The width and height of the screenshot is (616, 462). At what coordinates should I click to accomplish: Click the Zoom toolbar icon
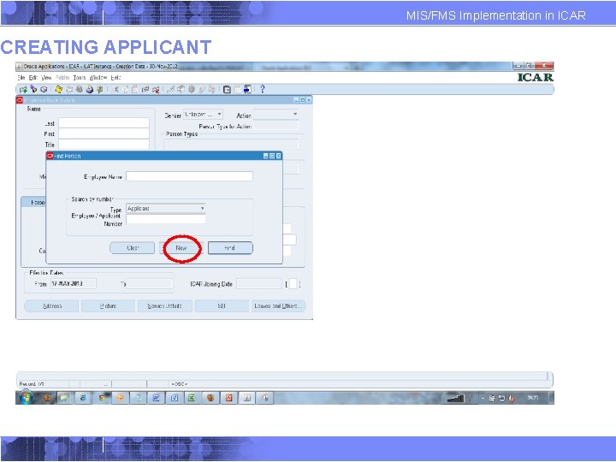point(181,90)
